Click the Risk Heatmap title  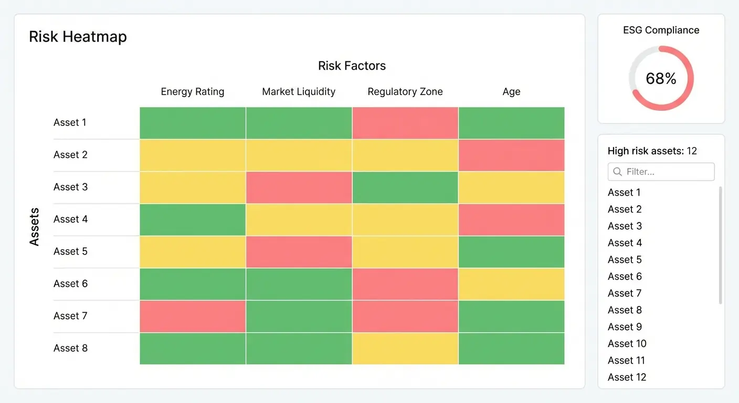tap(78, 36)
